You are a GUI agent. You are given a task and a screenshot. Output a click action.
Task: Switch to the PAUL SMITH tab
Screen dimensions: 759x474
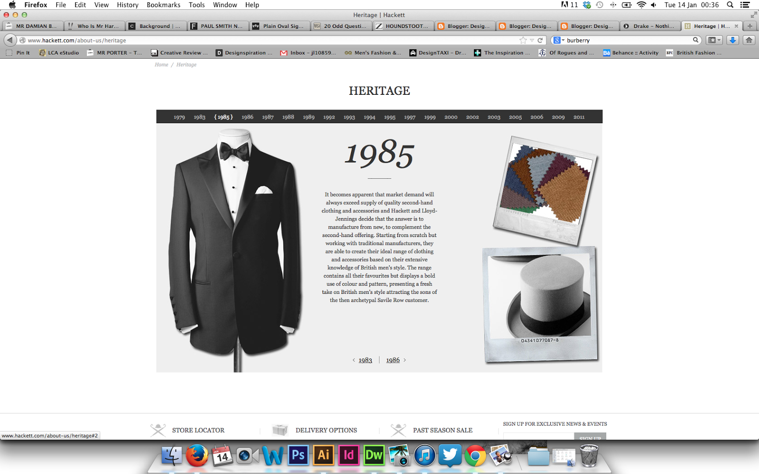(x=218, y=26)
